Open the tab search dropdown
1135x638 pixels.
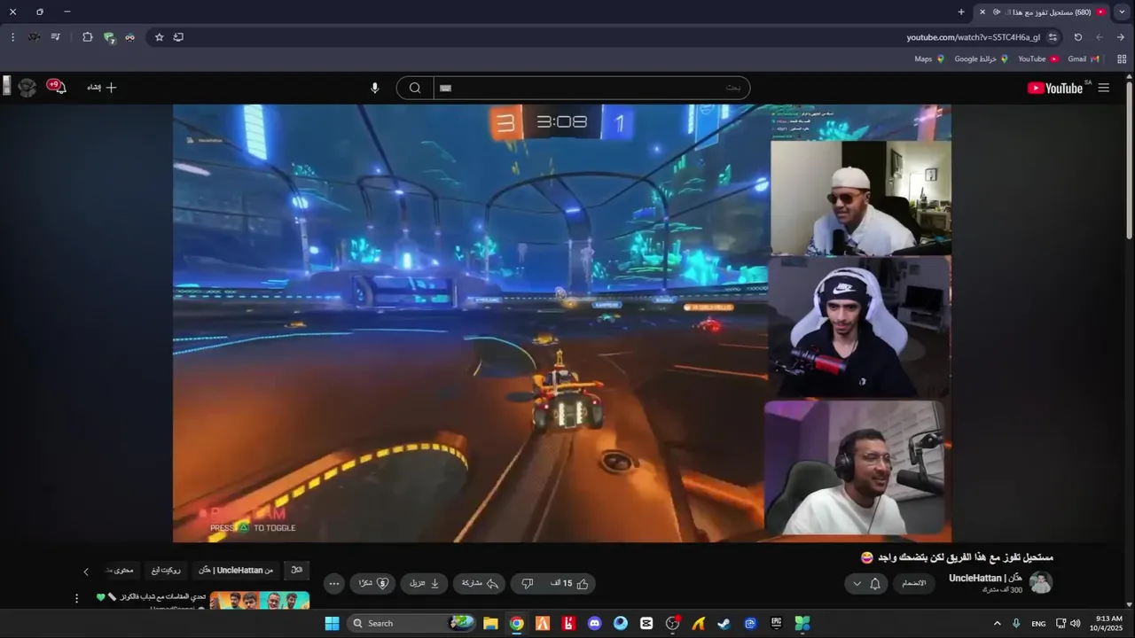coord(1123,12)
